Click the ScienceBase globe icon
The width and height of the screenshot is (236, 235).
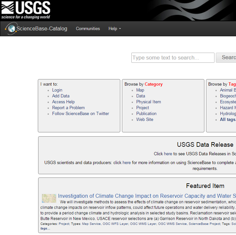pos(11,28)
